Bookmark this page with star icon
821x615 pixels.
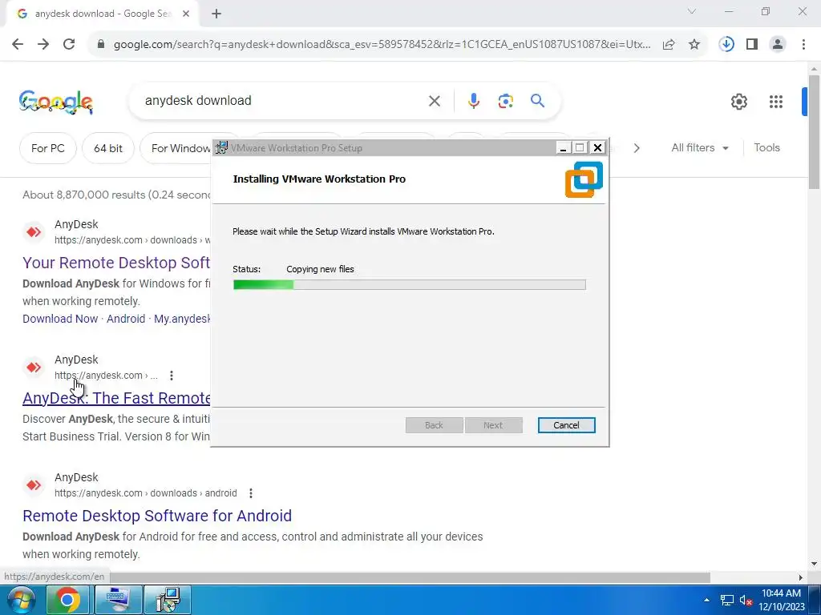[694, 45]
